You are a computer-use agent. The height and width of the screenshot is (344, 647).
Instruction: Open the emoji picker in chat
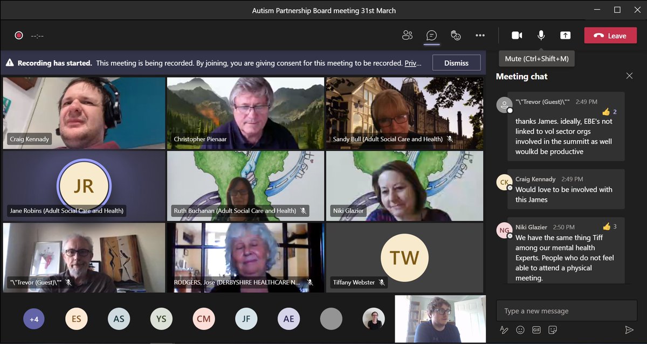click(520, 329)
